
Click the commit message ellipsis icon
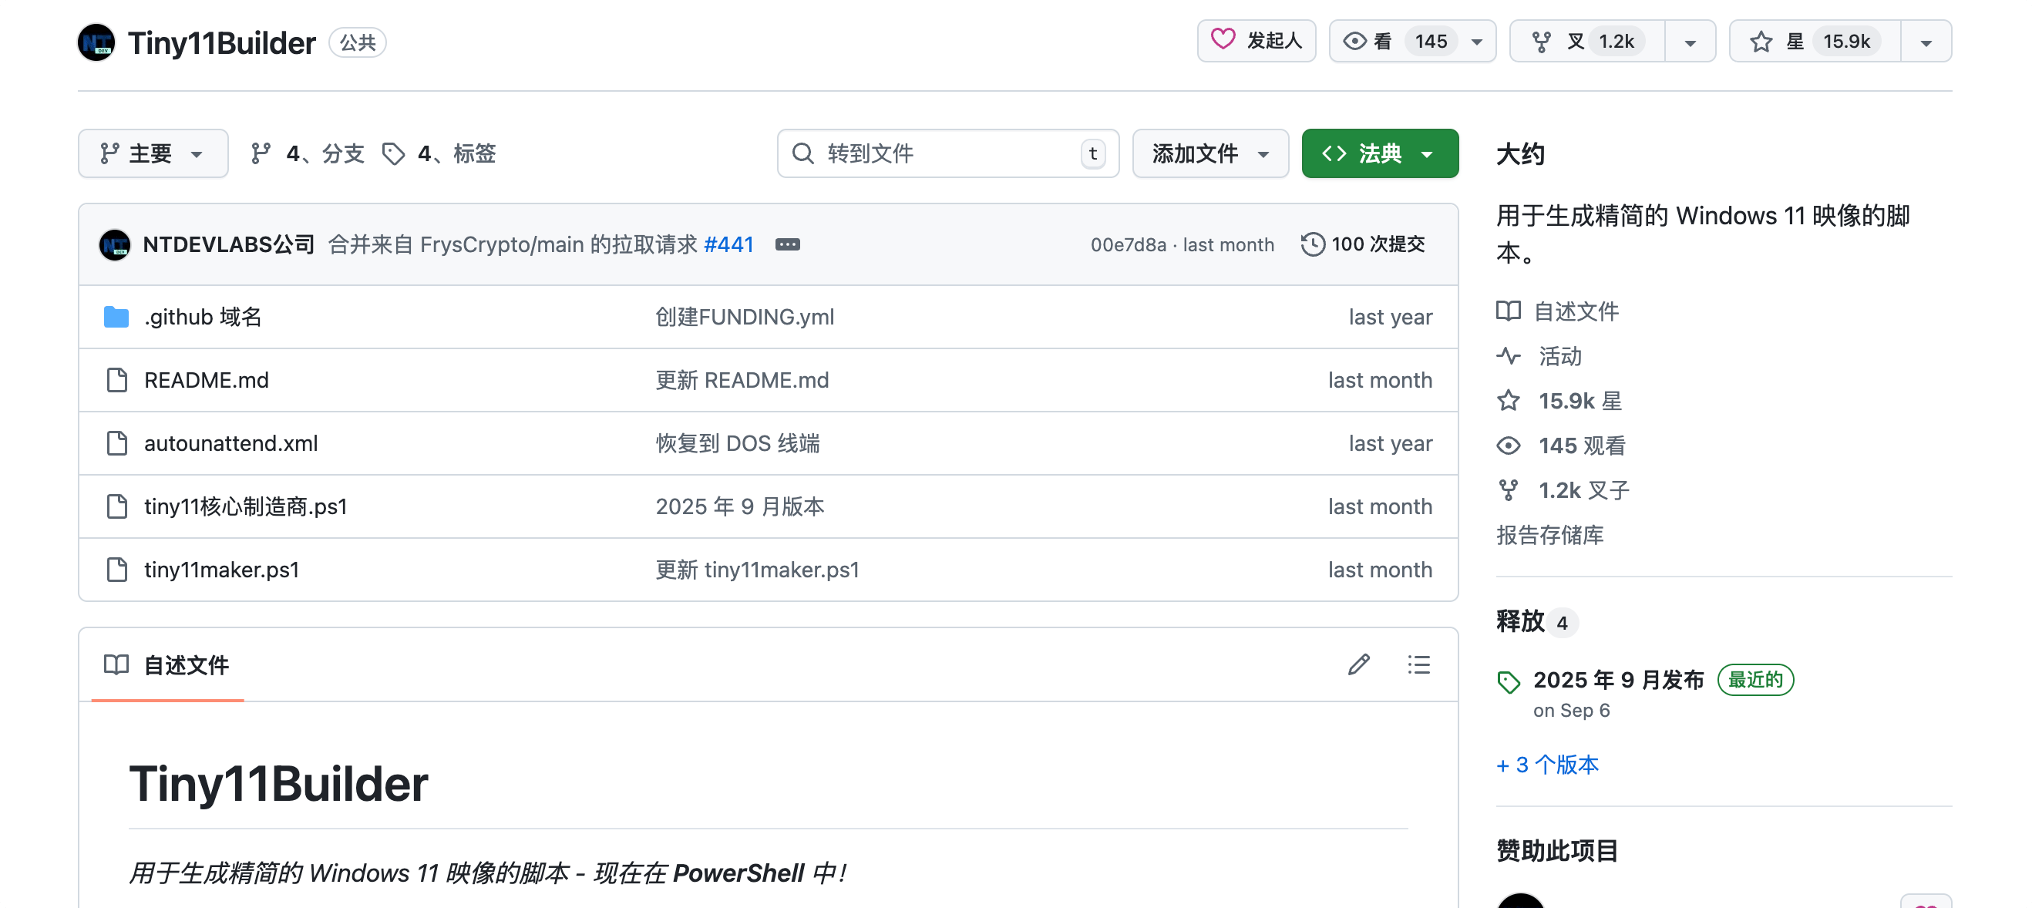[787, 244]
